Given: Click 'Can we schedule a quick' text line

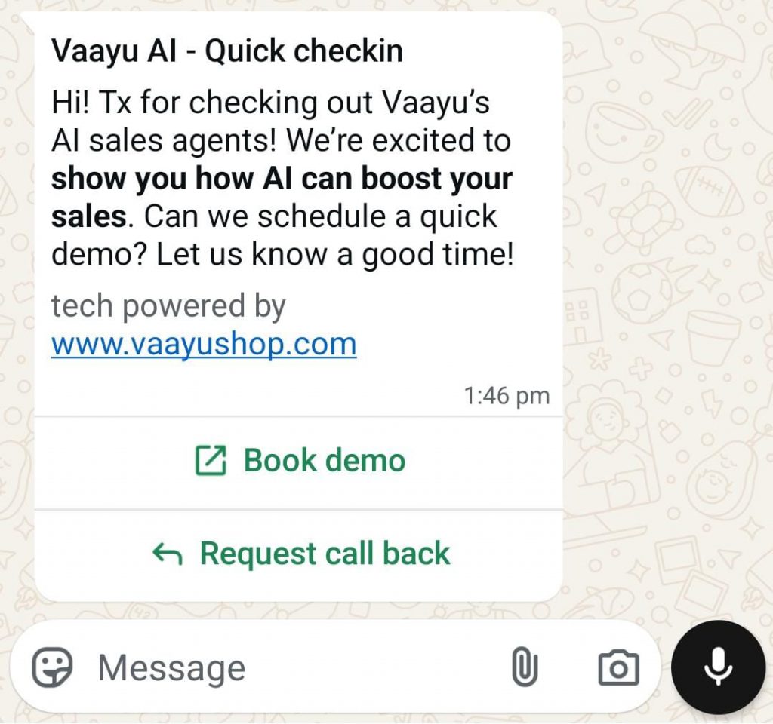Looking at the screenshot, I should click(x=320, y=216).
